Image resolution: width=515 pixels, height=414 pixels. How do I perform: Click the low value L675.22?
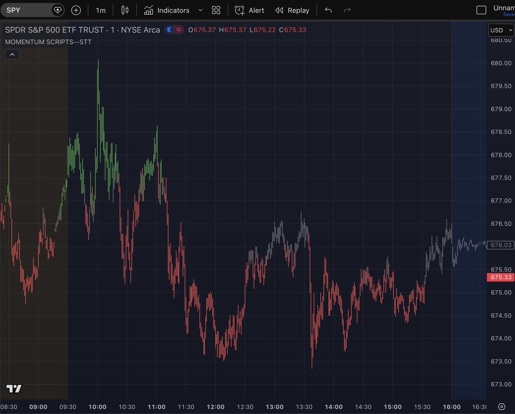(x=263, y=30)
